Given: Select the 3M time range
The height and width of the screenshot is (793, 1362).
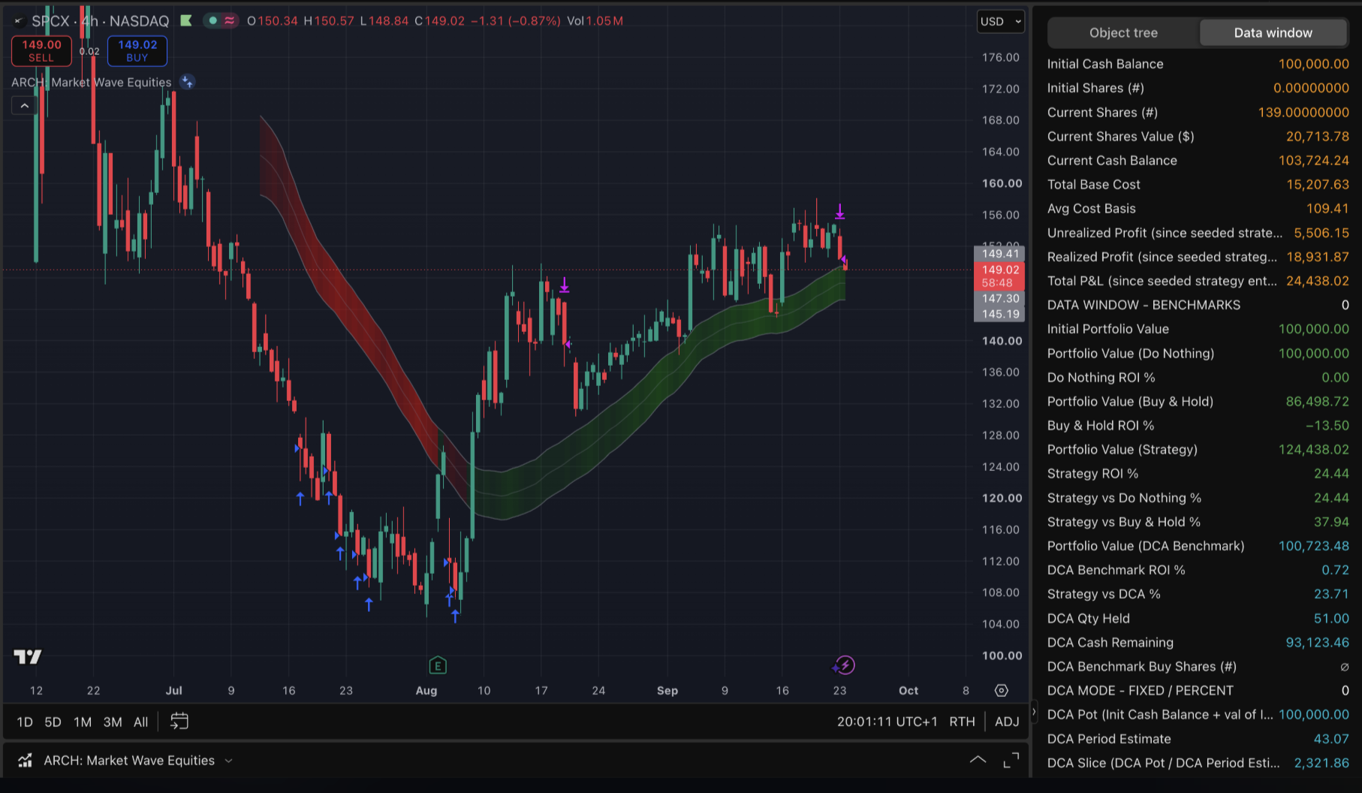Looking at the screenshot, I should (113, 722).
